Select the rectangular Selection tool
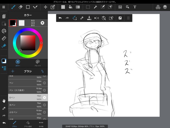 88,7
